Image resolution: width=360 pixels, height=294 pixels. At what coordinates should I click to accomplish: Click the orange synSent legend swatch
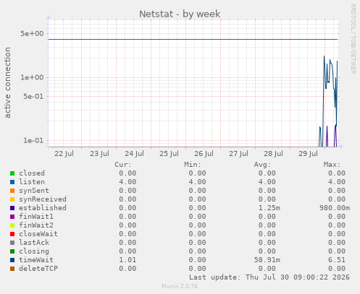[12, 191]
